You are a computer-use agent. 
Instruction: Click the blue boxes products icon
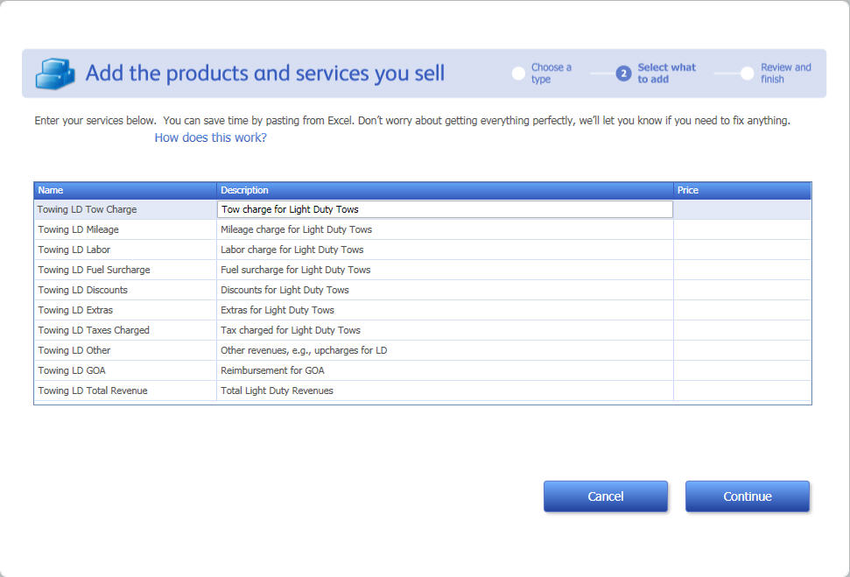point(54,74)
